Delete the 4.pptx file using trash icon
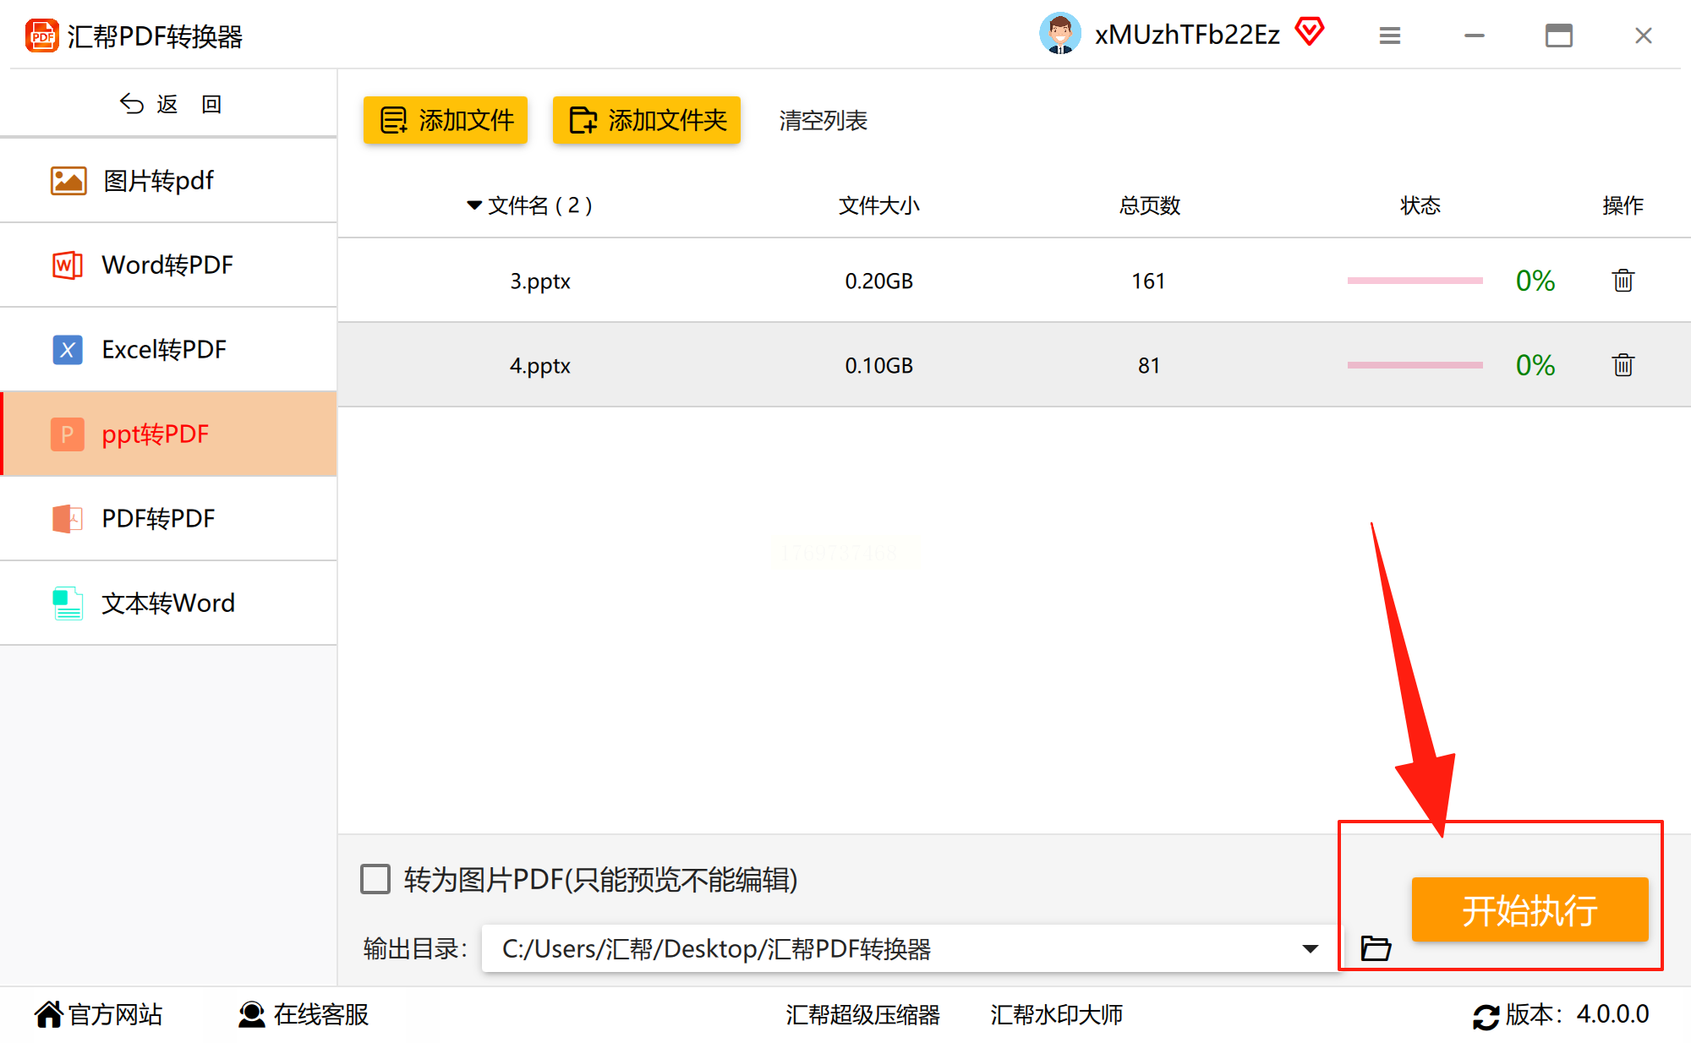 (1623, 365)
